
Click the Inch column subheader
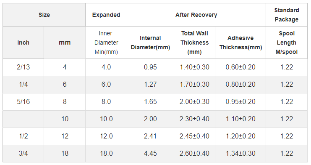pos(23,43)
